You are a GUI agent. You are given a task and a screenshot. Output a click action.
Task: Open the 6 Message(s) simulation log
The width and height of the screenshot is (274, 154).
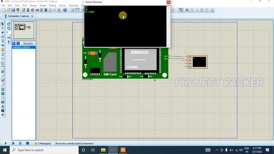(43, 144)
